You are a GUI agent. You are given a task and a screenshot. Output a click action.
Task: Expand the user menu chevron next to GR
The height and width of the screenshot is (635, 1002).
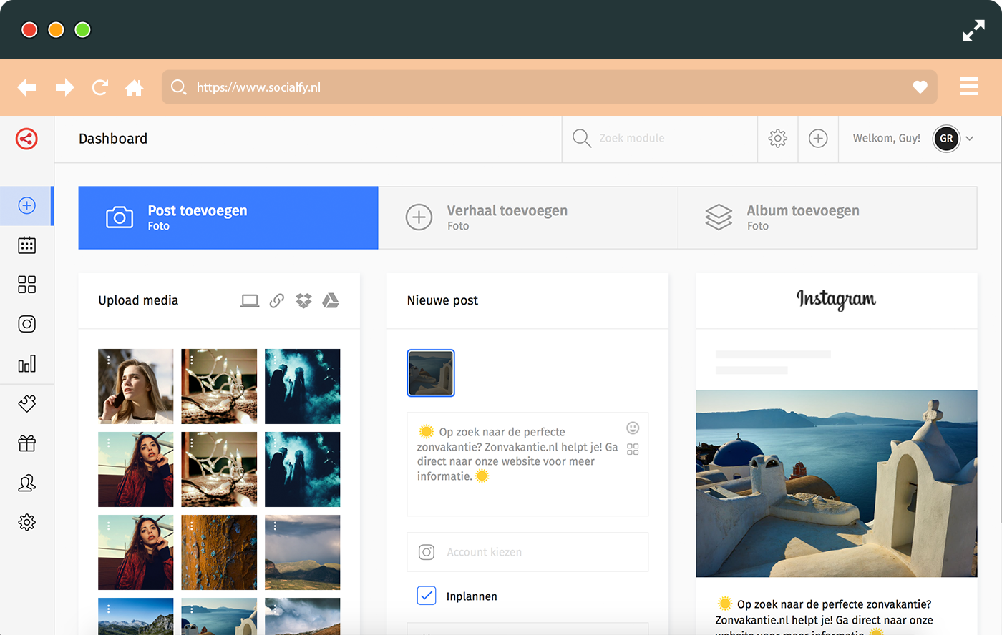(x=970, y=139)
